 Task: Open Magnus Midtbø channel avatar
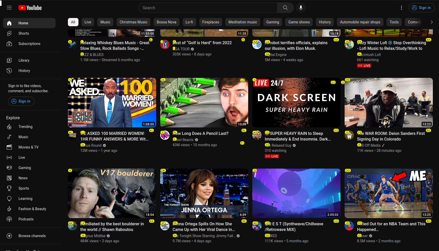[x=73, y=226]
